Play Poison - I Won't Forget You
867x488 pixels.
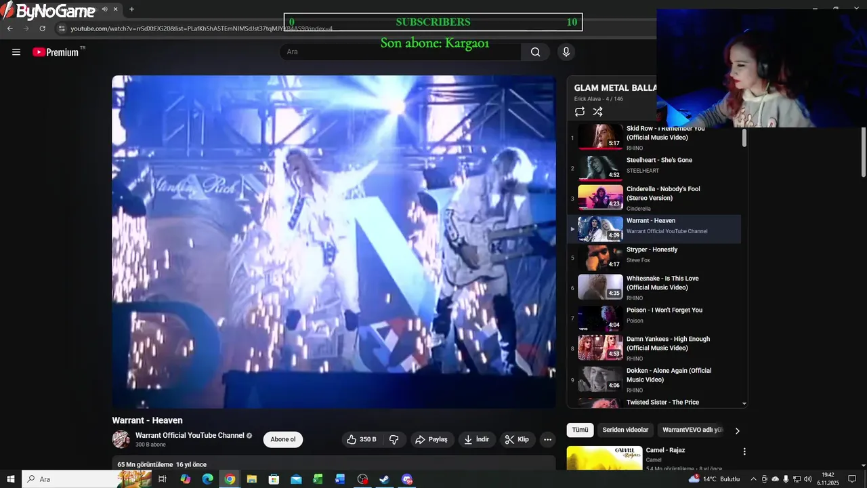tap(654, 318)
